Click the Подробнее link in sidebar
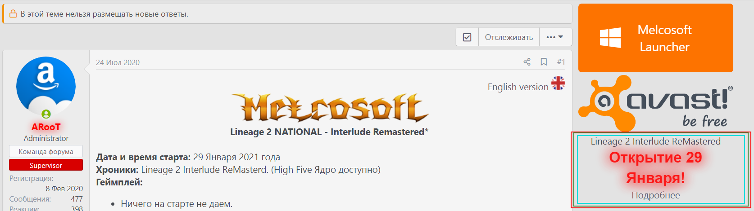The width and height of the screenshot is (754, 211). pyautogui.click(x=655, y=195)
